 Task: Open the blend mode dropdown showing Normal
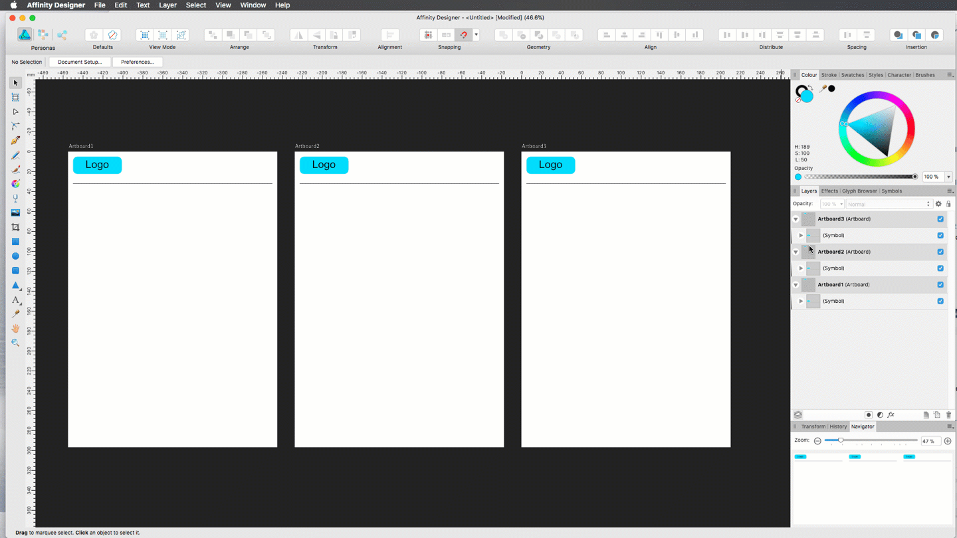pos(889,203)
